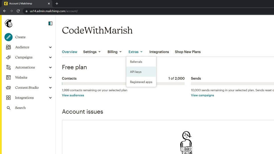Collapse the Extras dropdown tab

135,52
